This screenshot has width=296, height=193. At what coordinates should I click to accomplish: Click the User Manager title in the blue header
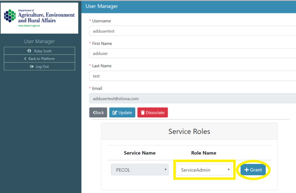102,6
